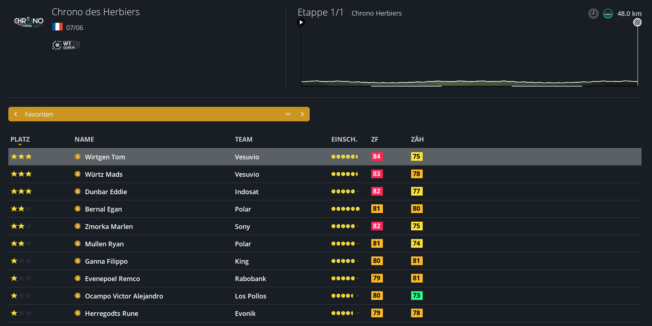Image resolution: width=652 pixels, height=326 pixels.
Task: Click the info icon next to Ganna Filippo
Action: coord(78,261)
